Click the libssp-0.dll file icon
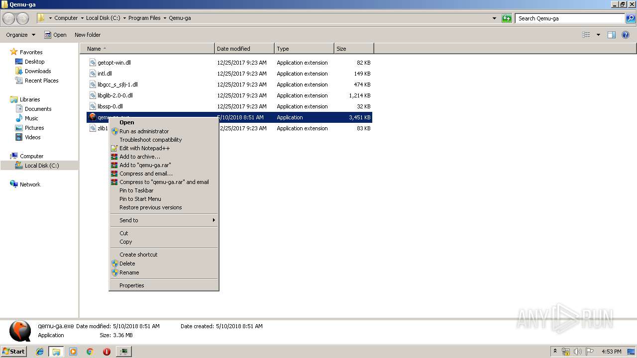Screen dimensions: 637x358 pyautogui.click(x=93, y=106)
